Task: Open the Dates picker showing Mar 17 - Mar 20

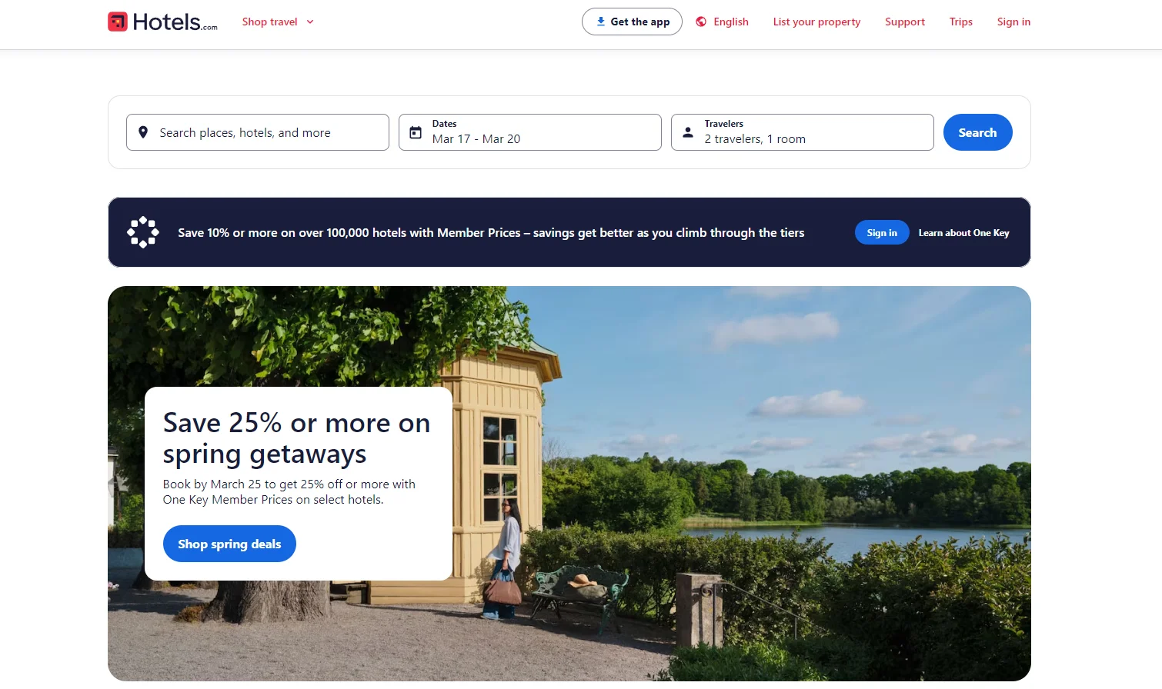Action: click(x=530, y=132)
